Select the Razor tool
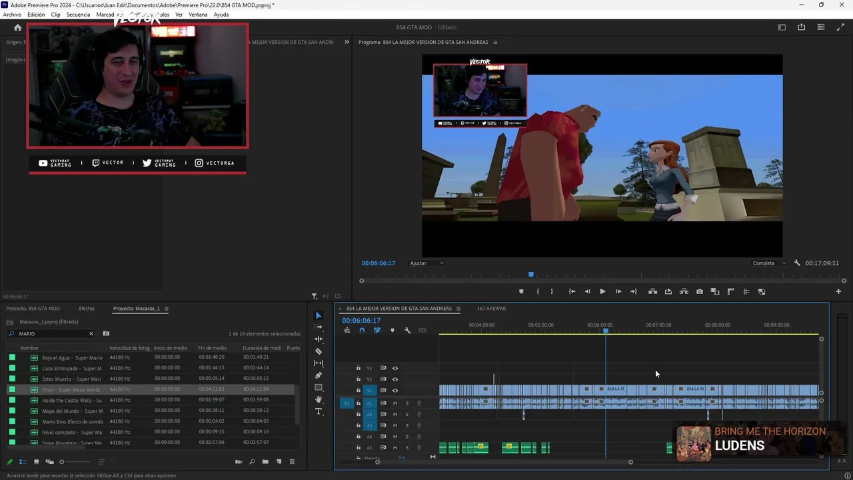The image size is (853, 480). pyautogui.click(x=319, y=351)
